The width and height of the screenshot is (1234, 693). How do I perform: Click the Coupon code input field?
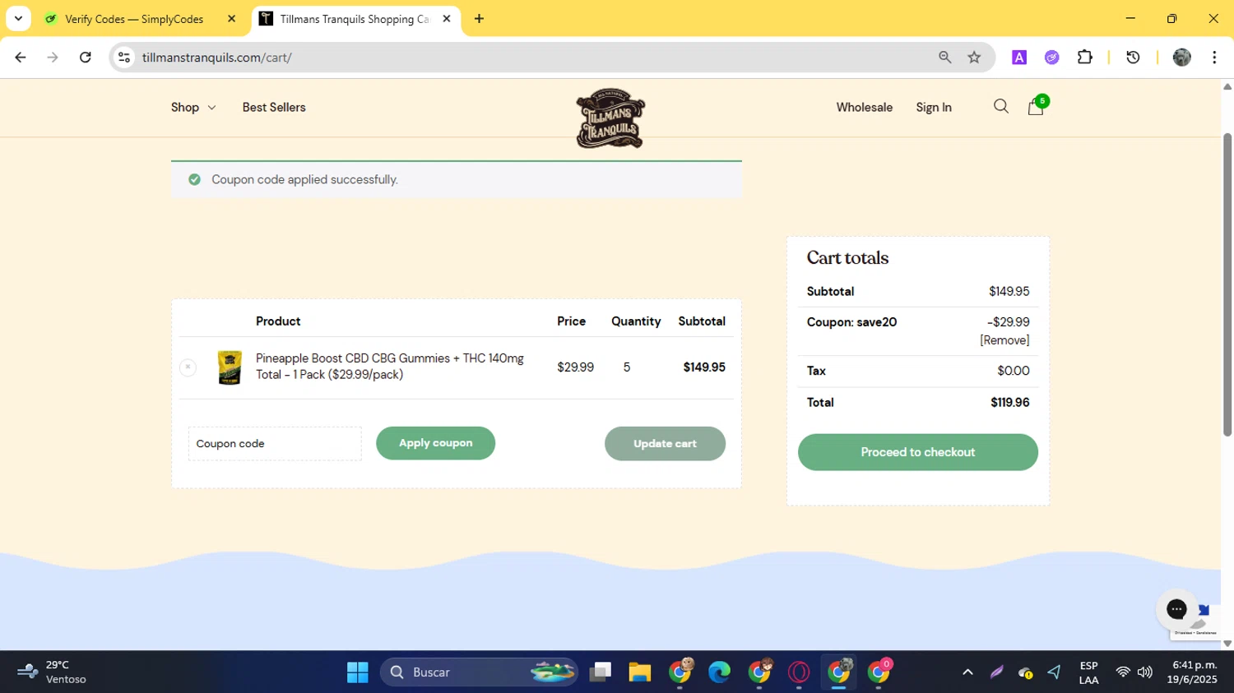[x=275, y=444]
